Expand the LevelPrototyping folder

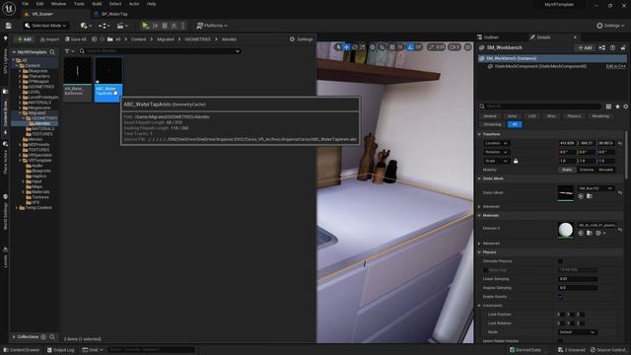coord(20,97)
